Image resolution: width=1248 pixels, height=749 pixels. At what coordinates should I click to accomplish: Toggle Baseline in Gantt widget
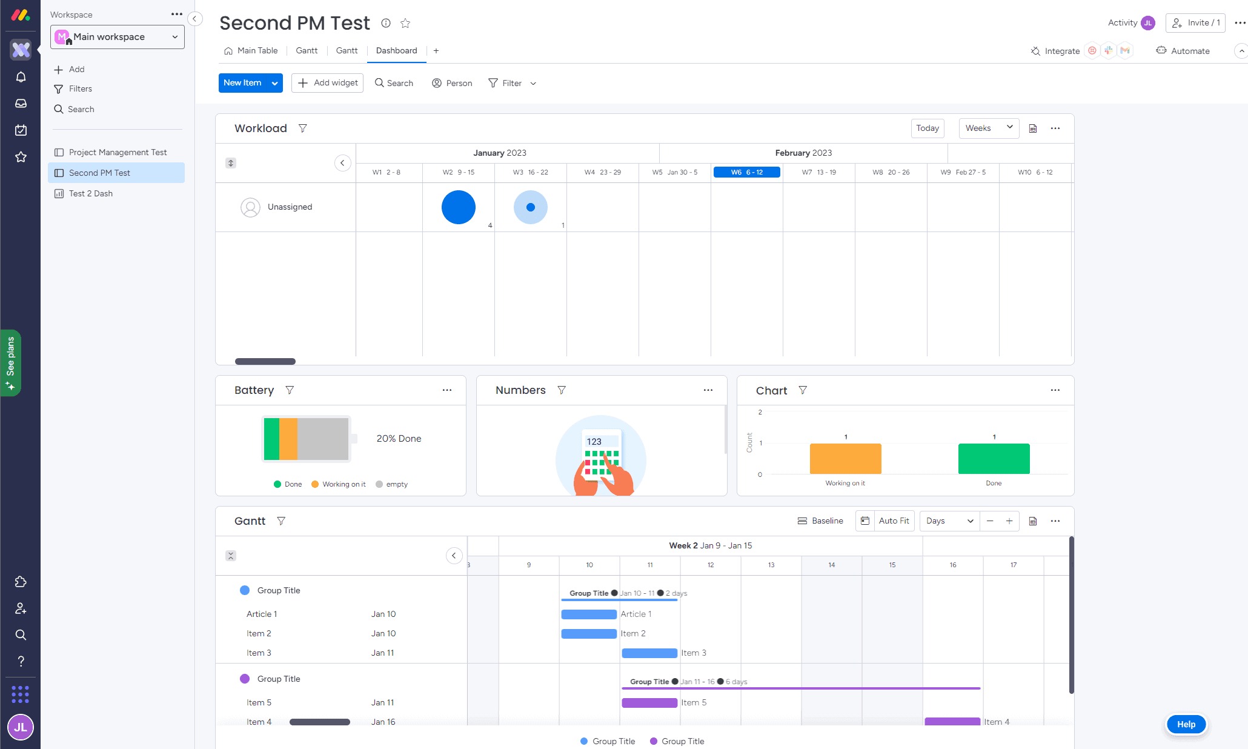[820, 521]
